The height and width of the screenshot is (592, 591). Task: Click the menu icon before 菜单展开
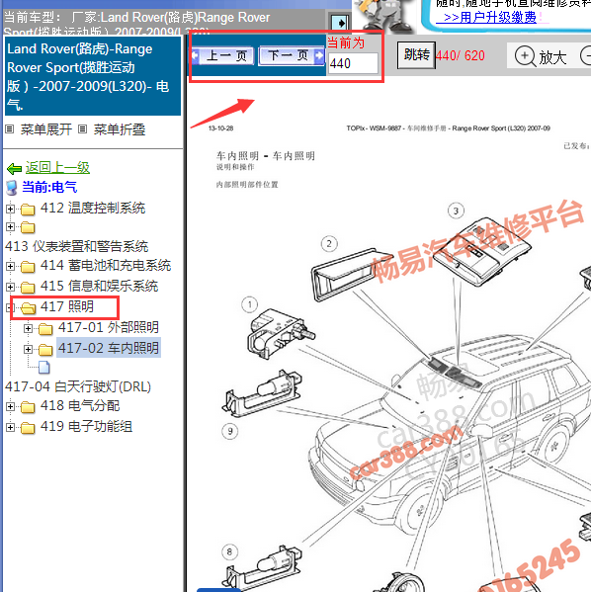click(x=10, y=129)
